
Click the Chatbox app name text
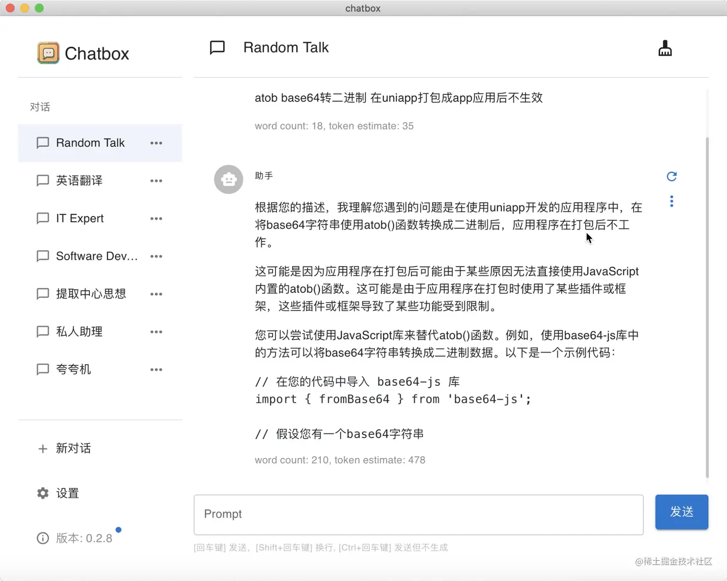[x=97, y=53]
